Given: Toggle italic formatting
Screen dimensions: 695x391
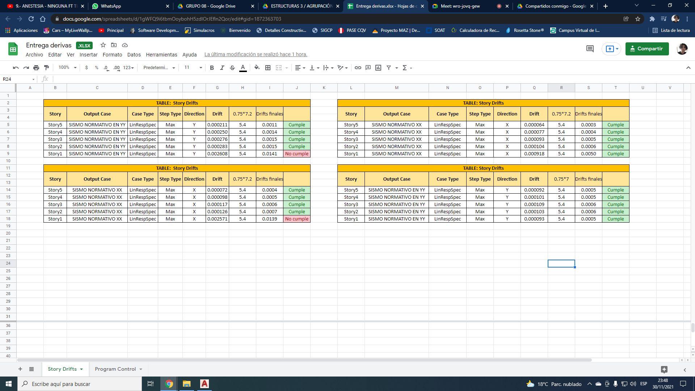Looking at the screenshot, I should pyautogui.click(x=222, y=68).
